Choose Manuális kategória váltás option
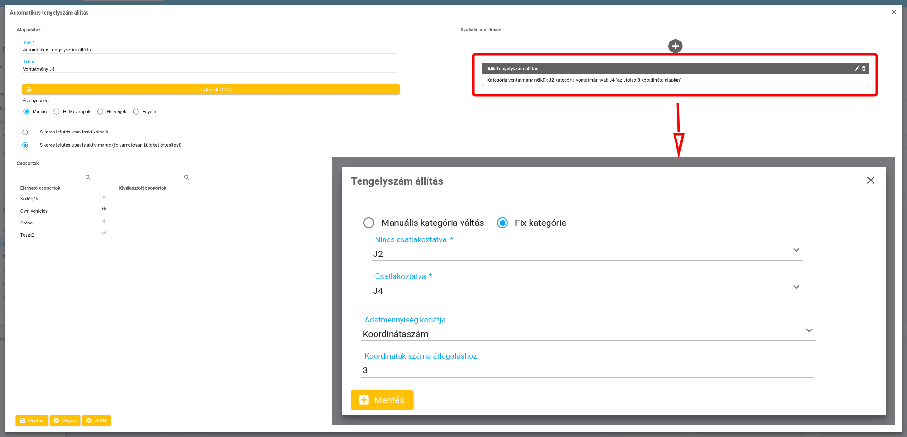Image resolution: width=907 pixels, height=437 pixels. (x=368, y=223)
